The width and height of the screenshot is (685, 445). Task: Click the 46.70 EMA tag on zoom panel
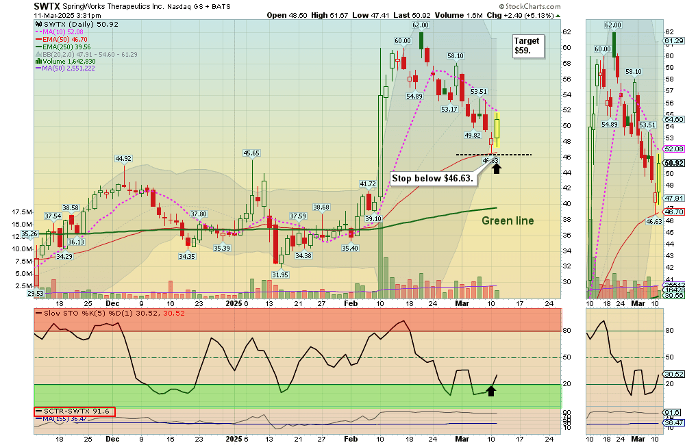673,212
